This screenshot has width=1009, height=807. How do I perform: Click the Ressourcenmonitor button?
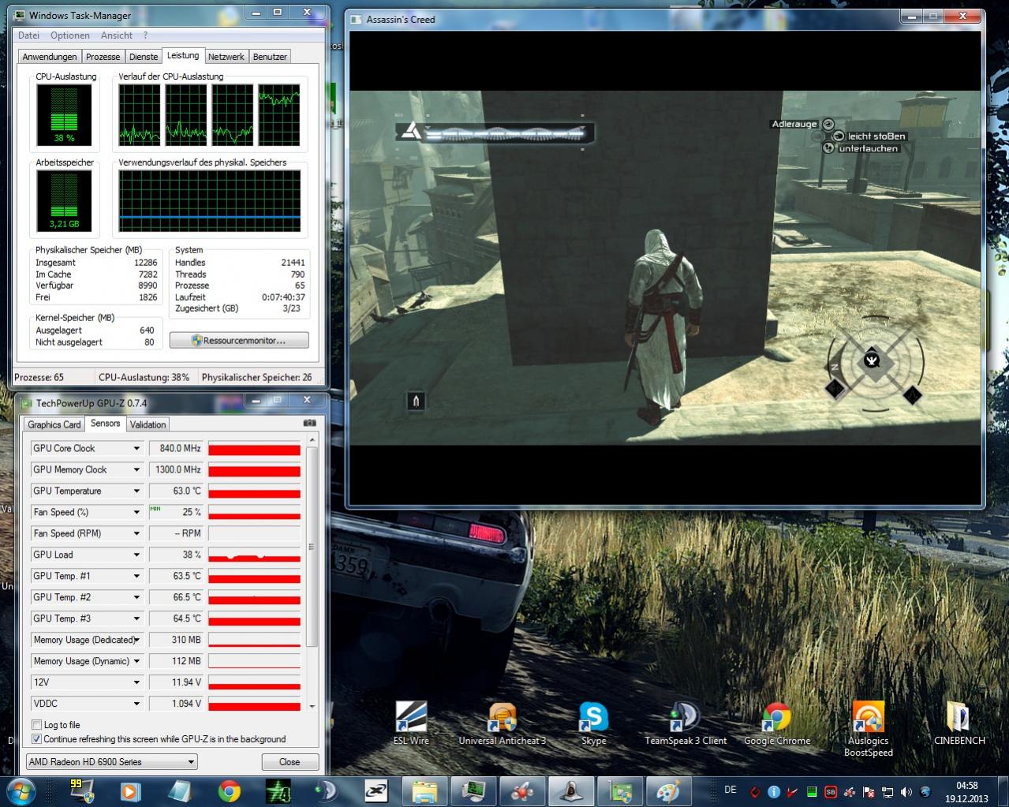point(239,341)
